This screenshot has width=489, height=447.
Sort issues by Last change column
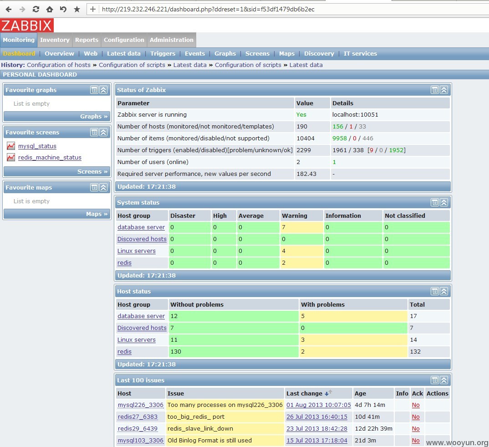pyautogui.click(x=305, y=393)
